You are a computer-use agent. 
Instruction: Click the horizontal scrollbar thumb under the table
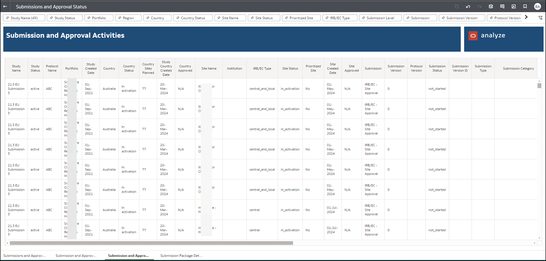151,243
